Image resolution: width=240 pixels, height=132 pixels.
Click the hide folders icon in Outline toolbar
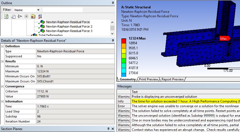[33, 16]
